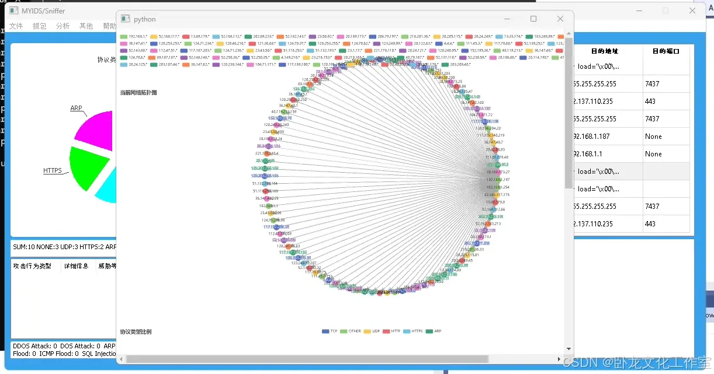This screenshot has width=714, height=374.
Task: Maximize the python window
Action: tap(533, 19)
